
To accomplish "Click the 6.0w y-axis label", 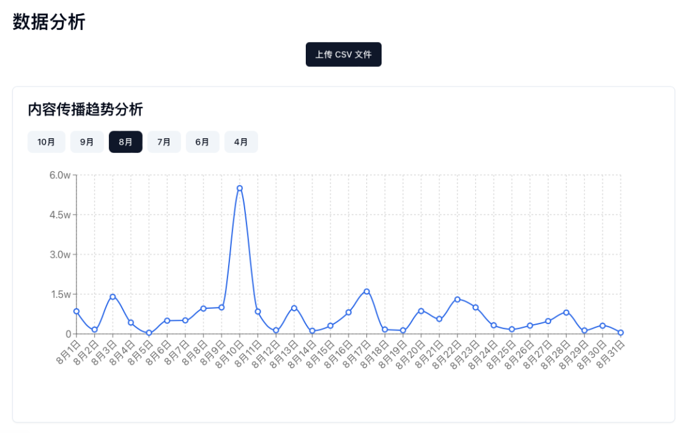I will (60, 176).
